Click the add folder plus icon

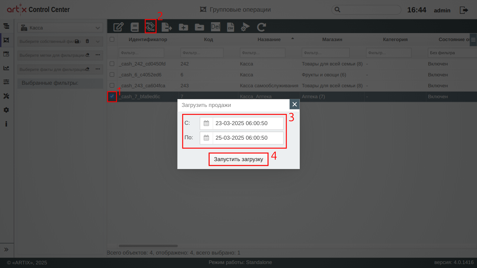click(x=183, y=27)
